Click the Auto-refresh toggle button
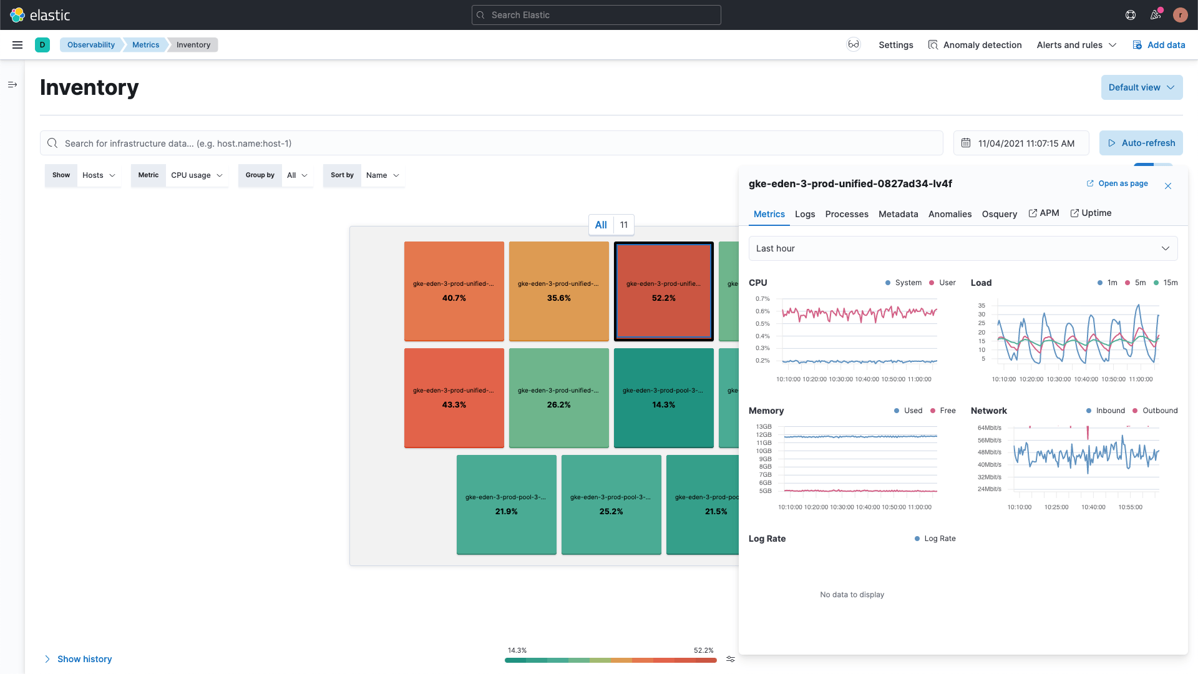Image resolution: width=1198 pixels, height=674 pixels. (1142, 143)
